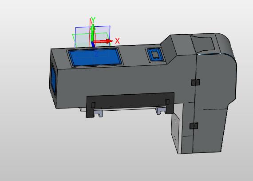Pick the right latch on the dark bracket
Image resolution: width=253 pixels, height=181 pixels.
(167, 102)
